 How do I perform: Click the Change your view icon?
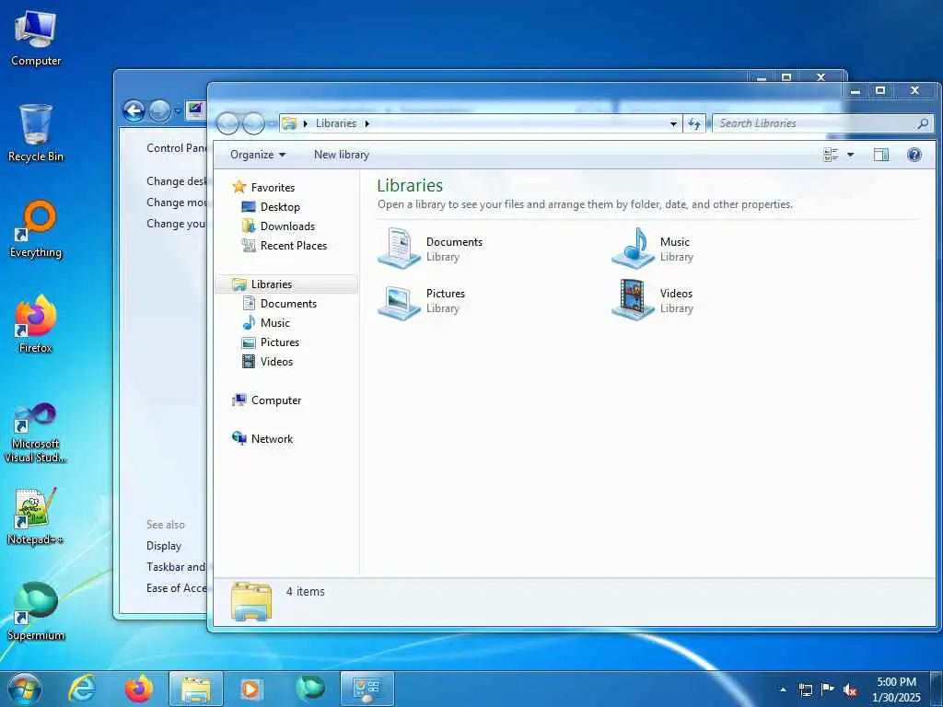click(x=831, y=155)
